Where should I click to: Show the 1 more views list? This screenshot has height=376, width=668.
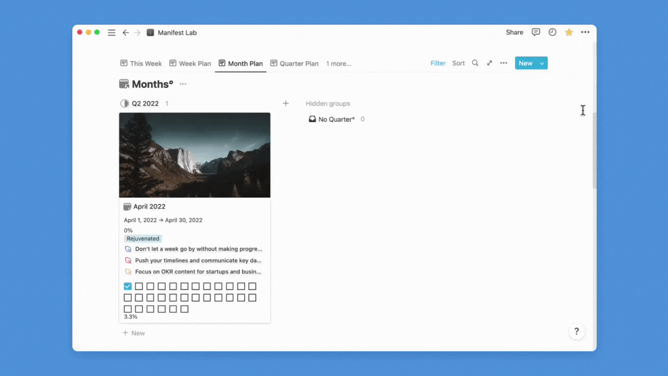339,64
